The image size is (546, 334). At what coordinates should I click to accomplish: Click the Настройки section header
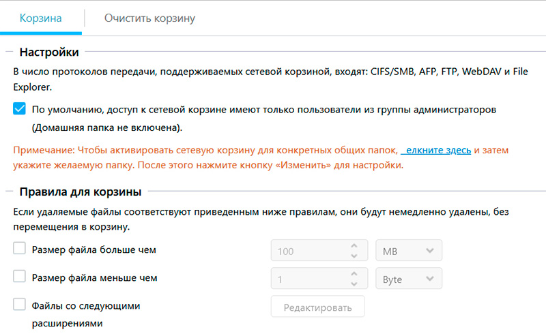(x=49, y=52)
